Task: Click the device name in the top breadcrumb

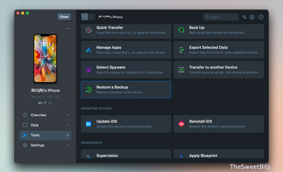Action: click(110, 17)
